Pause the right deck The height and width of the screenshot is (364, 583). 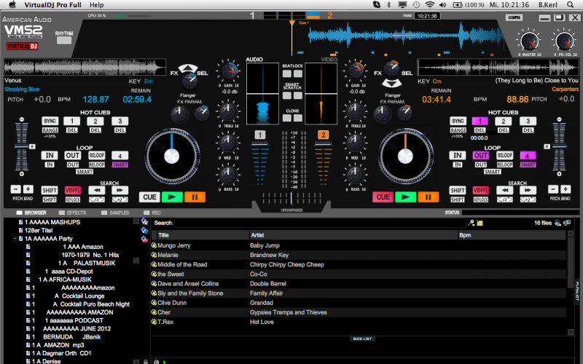tap(428, 197)
